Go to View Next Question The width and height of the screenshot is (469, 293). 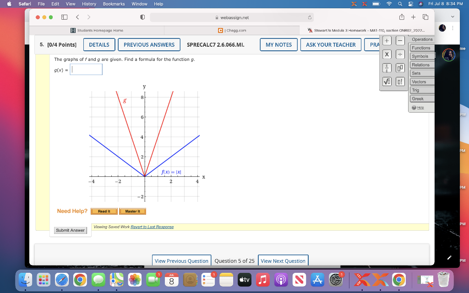(x=283, y=260)
